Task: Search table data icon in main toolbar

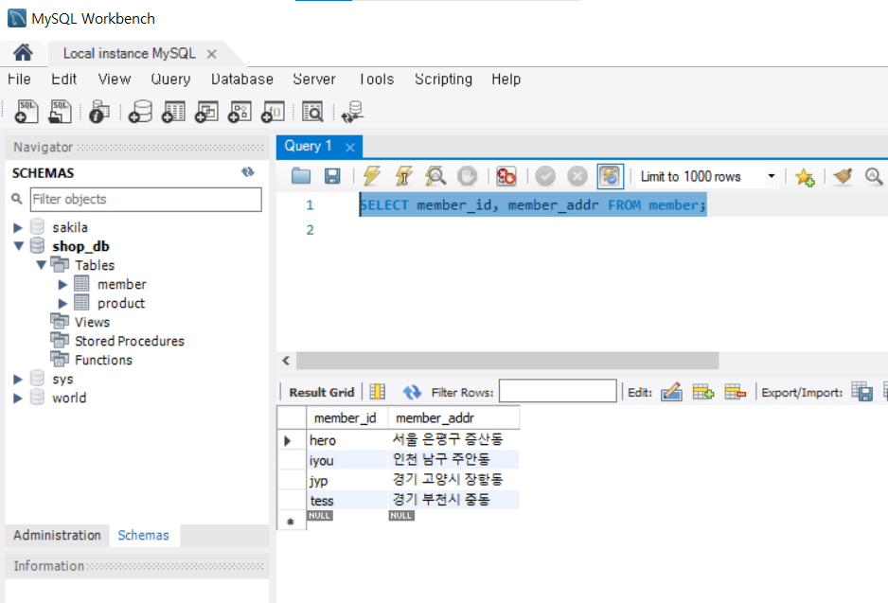Action: [x=312, y=112]
